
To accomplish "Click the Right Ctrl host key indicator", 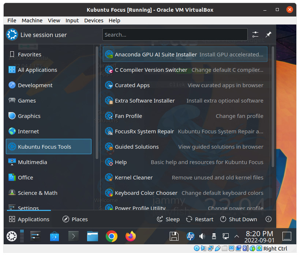I will [x=275, y=249].
